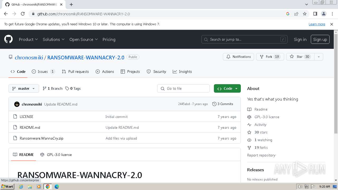Image resolution: width=338 pixels, height=190 pixels.
Task: Open the LICENSE file
Action: pyautogui.click(x=26, y=117)
